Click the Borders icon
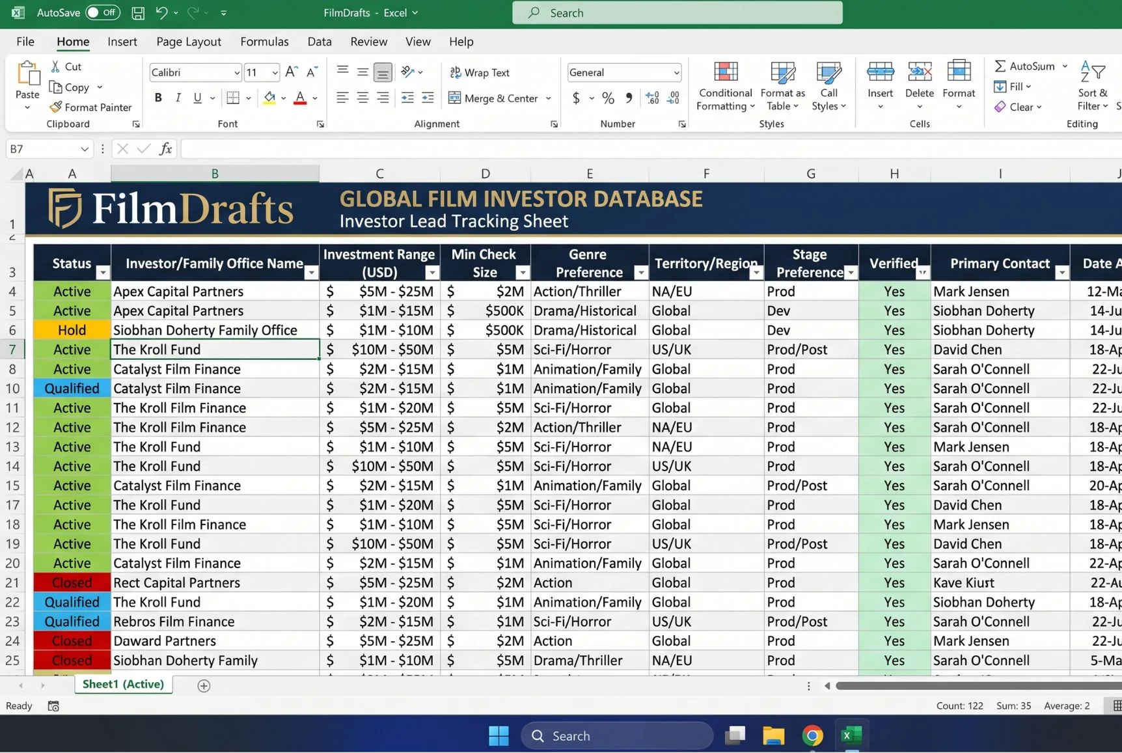1122x753 pixels. click(233, 98)
